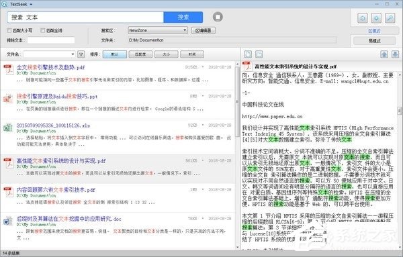
Task: Click the blue 搜索 search button
Action: tap(183, 17)
